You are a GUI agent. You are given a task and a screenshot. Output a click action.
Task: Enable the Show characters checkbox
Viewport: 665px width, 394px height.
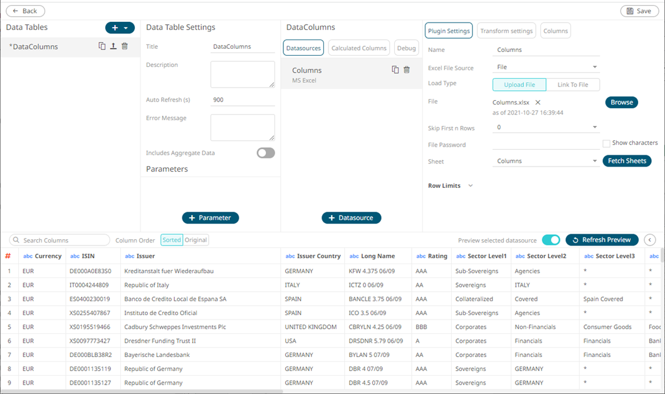[606, 143]
